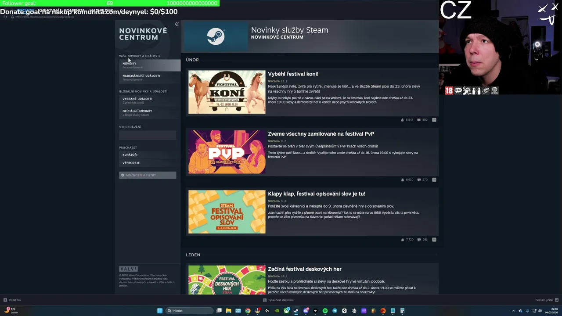562x316 pixels.
Task: Open comments on opisování slov post (261)
Action: 422,240
